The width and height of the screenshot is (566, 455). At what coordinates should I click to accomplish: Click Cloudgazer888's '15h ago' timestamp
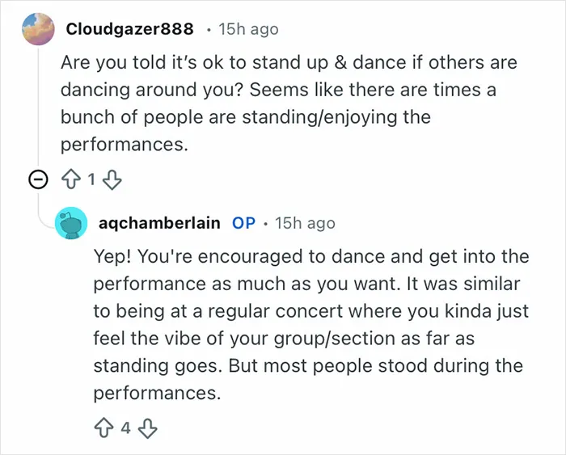[x=248, y=29]
